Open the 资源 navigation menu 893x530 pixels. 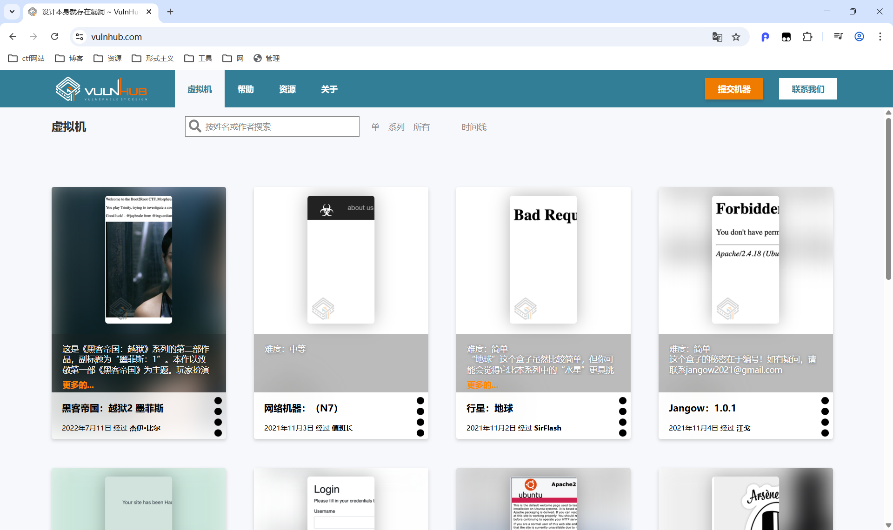click(287, 89)
